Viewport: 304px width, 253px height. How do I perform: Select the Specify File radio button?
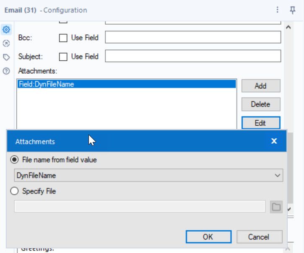(14, 191)
